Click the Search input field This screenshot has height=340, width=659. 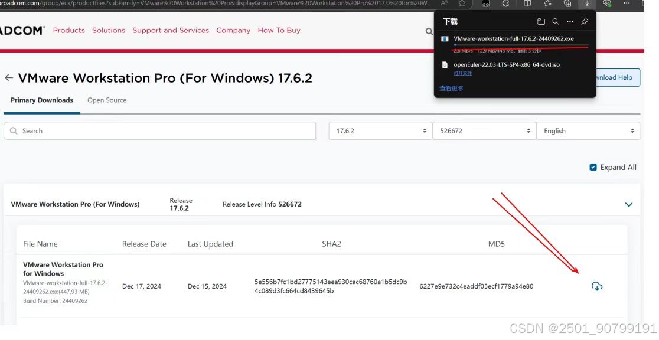point(159,131)
